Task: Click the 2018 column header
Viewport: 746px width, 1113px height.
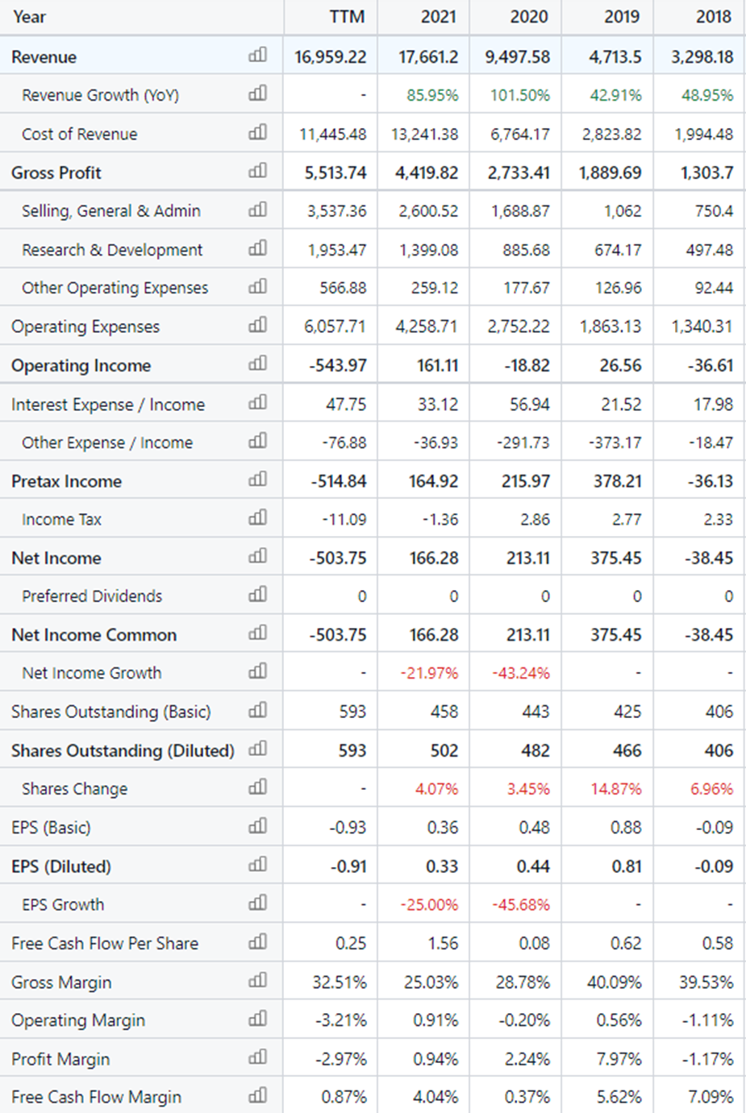Action: [714, 17]
